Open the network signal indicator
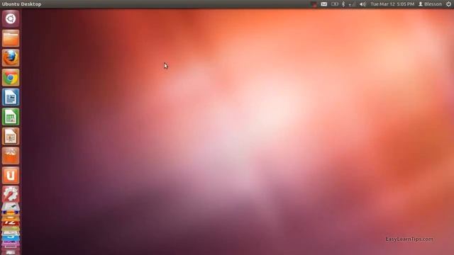The height and width of the screenshot is (255, 454). (x=352, y=4)
